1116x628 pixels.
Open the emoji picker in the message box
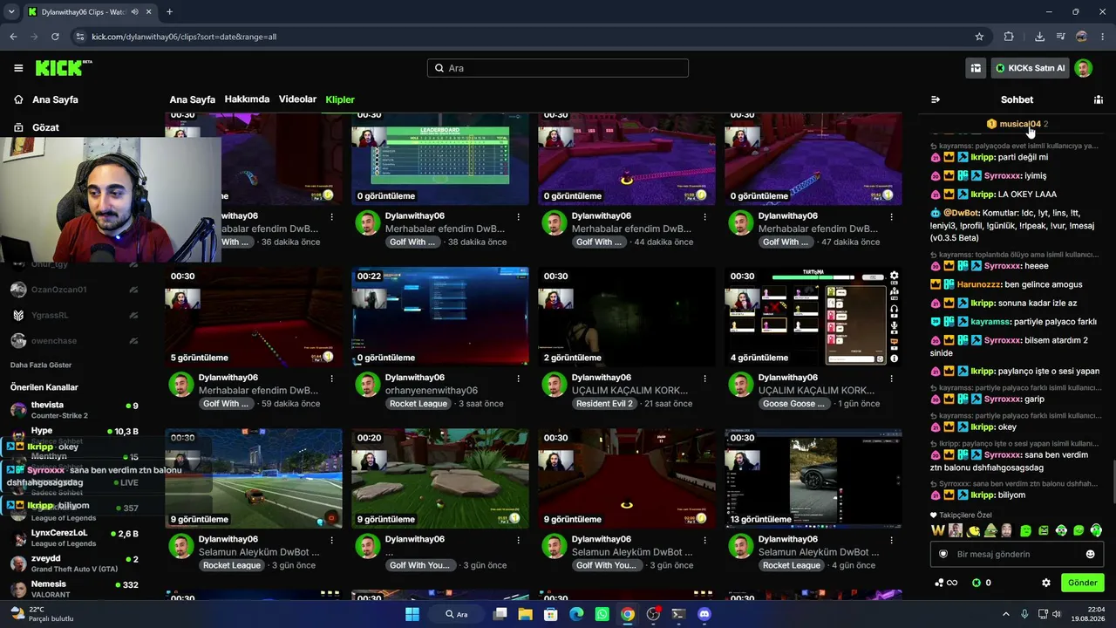[x=1090, y=554]
